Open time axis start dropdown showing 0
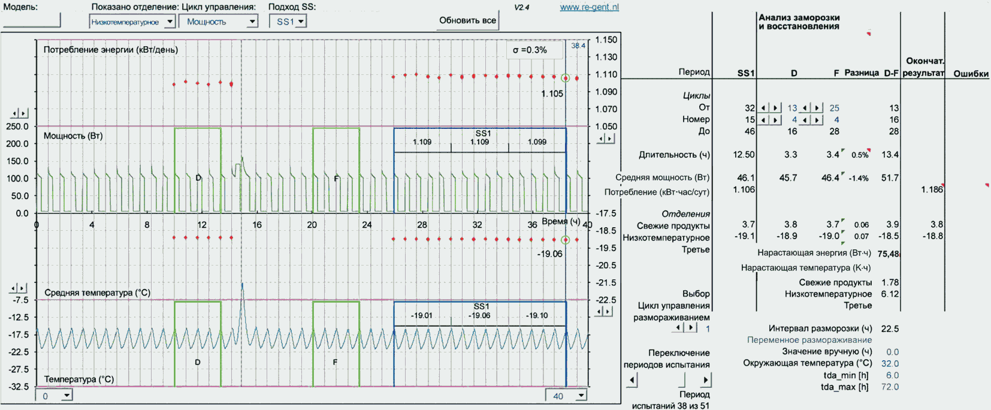The image size is (991, 410). (x=67, y=396)
